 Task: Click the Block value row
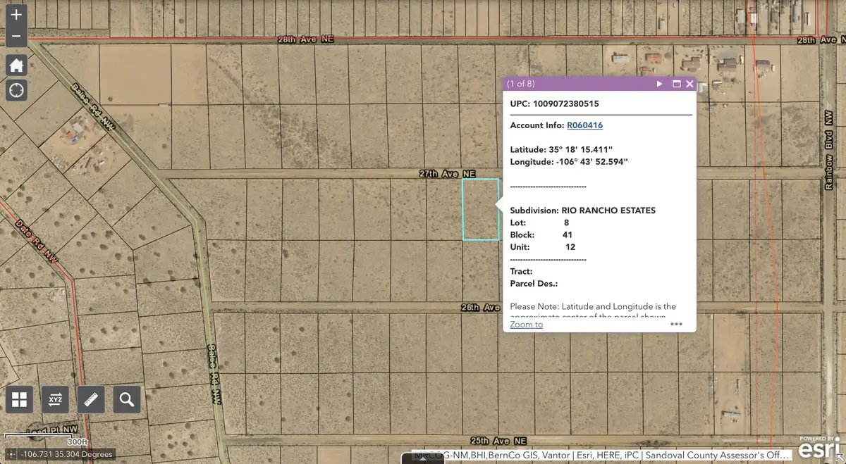541,234
